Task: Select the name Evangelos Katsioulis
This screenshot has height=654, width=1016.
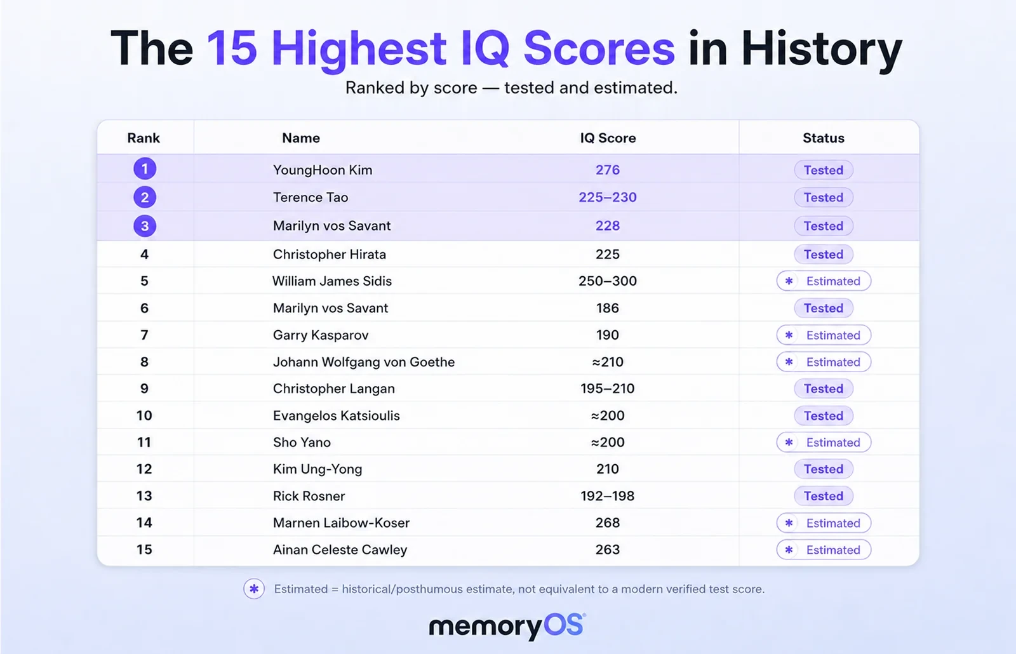Action: [337, 416]
